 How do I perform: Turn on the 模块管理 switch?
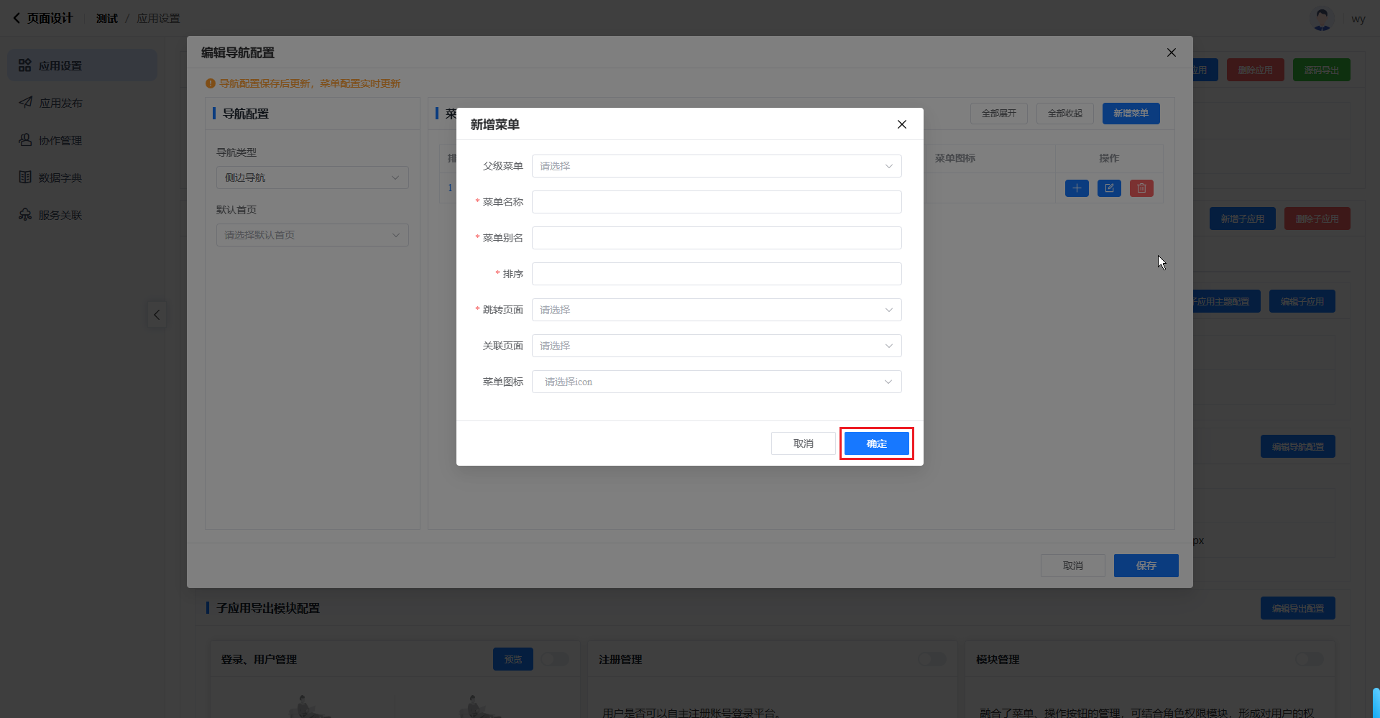pos(1309,659)
